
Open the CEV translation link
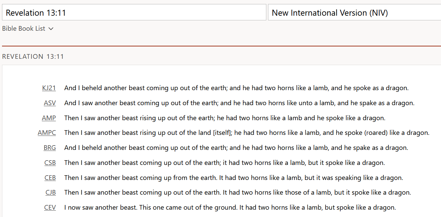(50, 208)
